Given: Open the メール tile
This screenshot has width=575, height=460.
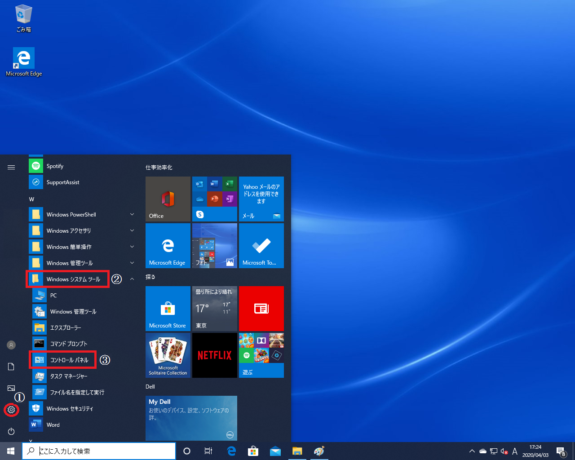Looking at the screenshot, I should [261, 199].
